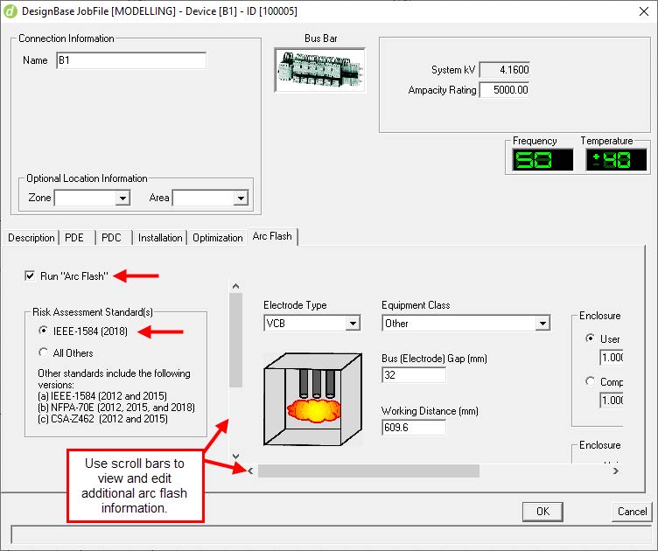Click the System kV field
Viewport: 658px width, 551px height.
pos(504,70)
